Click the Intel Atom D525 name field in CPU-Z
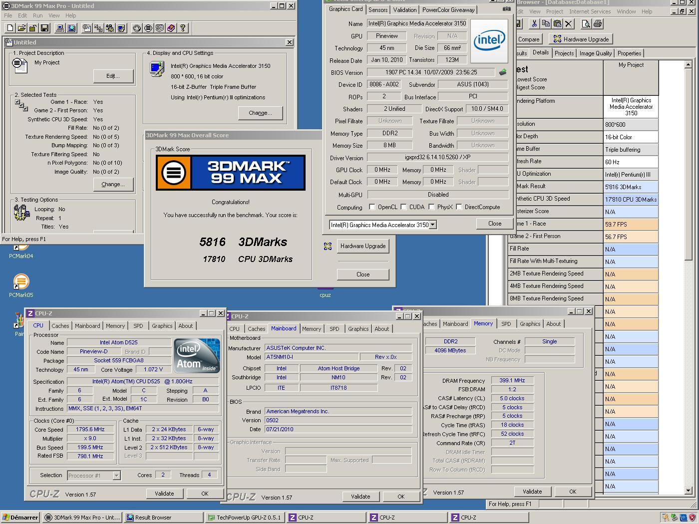 click(119, 342)
